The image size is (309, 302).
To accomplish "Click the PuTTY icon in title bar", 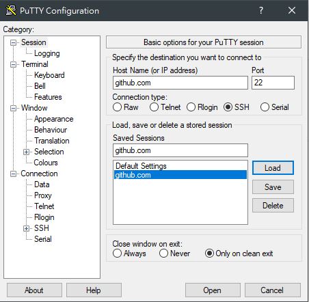I will pyautogui.click(x=10, y=10).
